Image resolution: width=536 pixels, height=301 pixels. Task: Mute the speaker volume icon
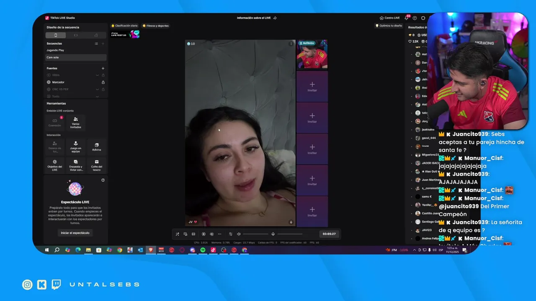[239, 234]
